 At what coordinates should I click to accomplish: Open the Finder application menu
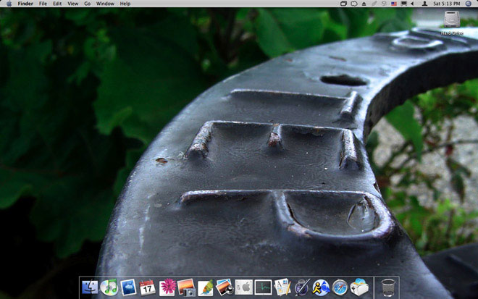[25, 4]
